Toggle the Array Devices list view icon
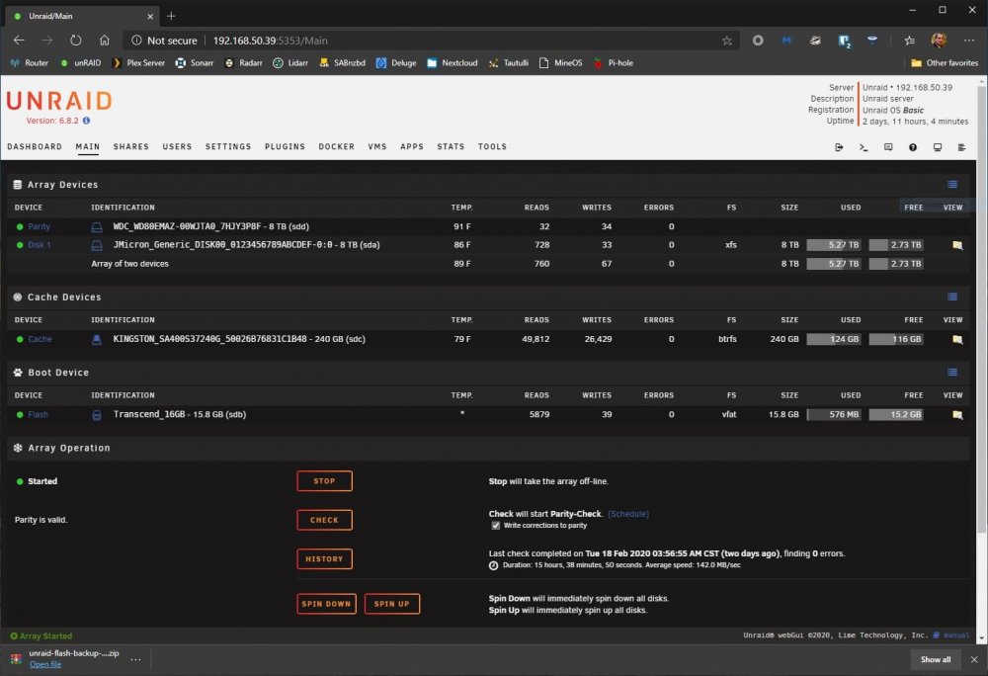This screenshot has width=988, height=676. [x=952, y=184]
